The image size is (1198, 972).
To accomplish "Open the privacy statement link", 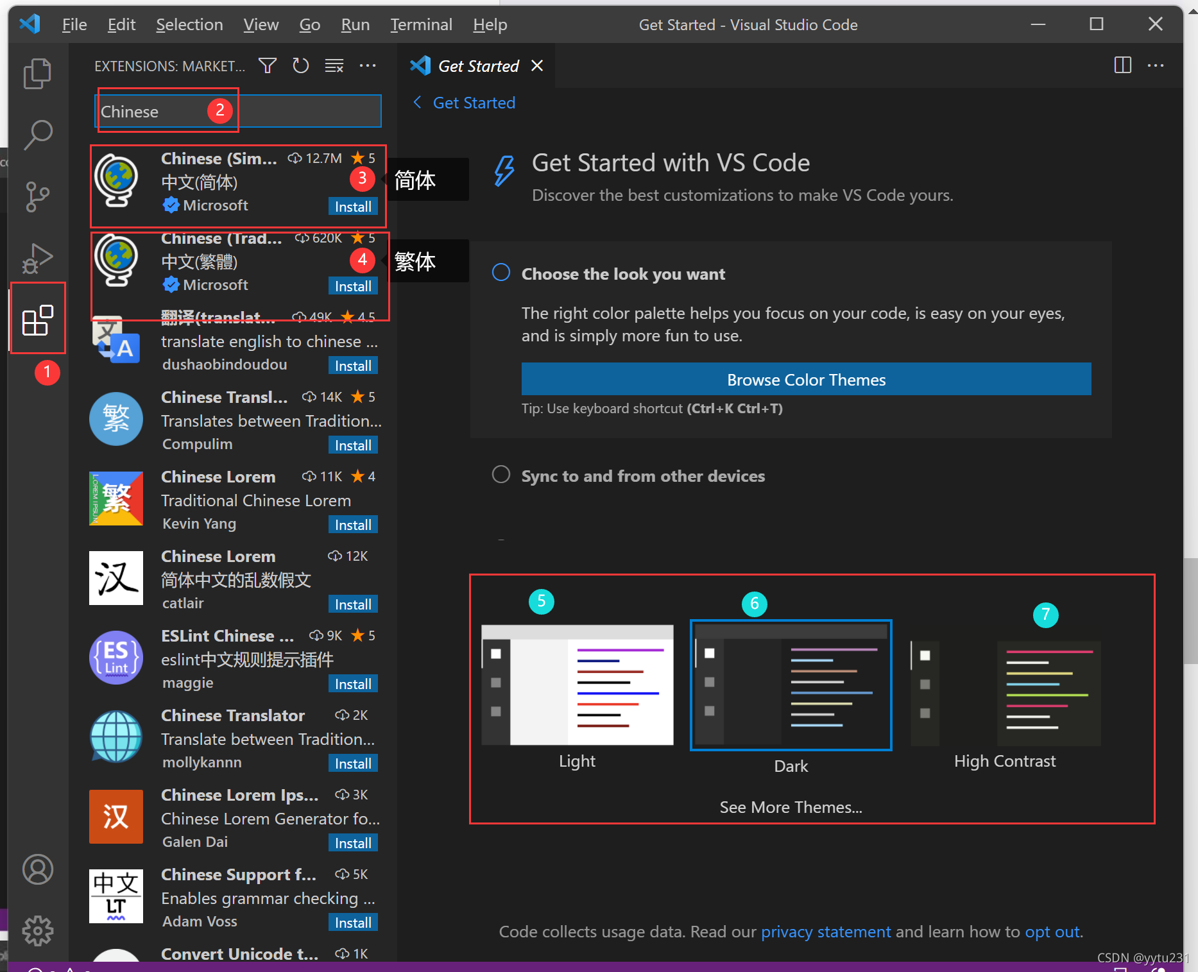I will (826, 932).
